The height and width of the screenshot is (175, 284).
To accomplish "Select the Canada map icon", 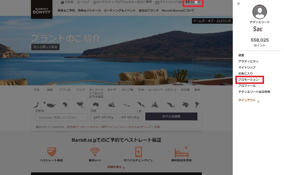I will tap(111, 105).
